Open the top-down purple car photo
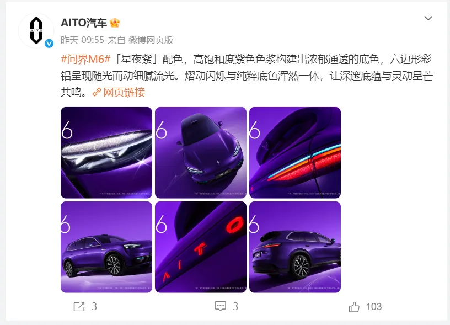Screen dimensions: 450x325 click(x=201, y=152)
